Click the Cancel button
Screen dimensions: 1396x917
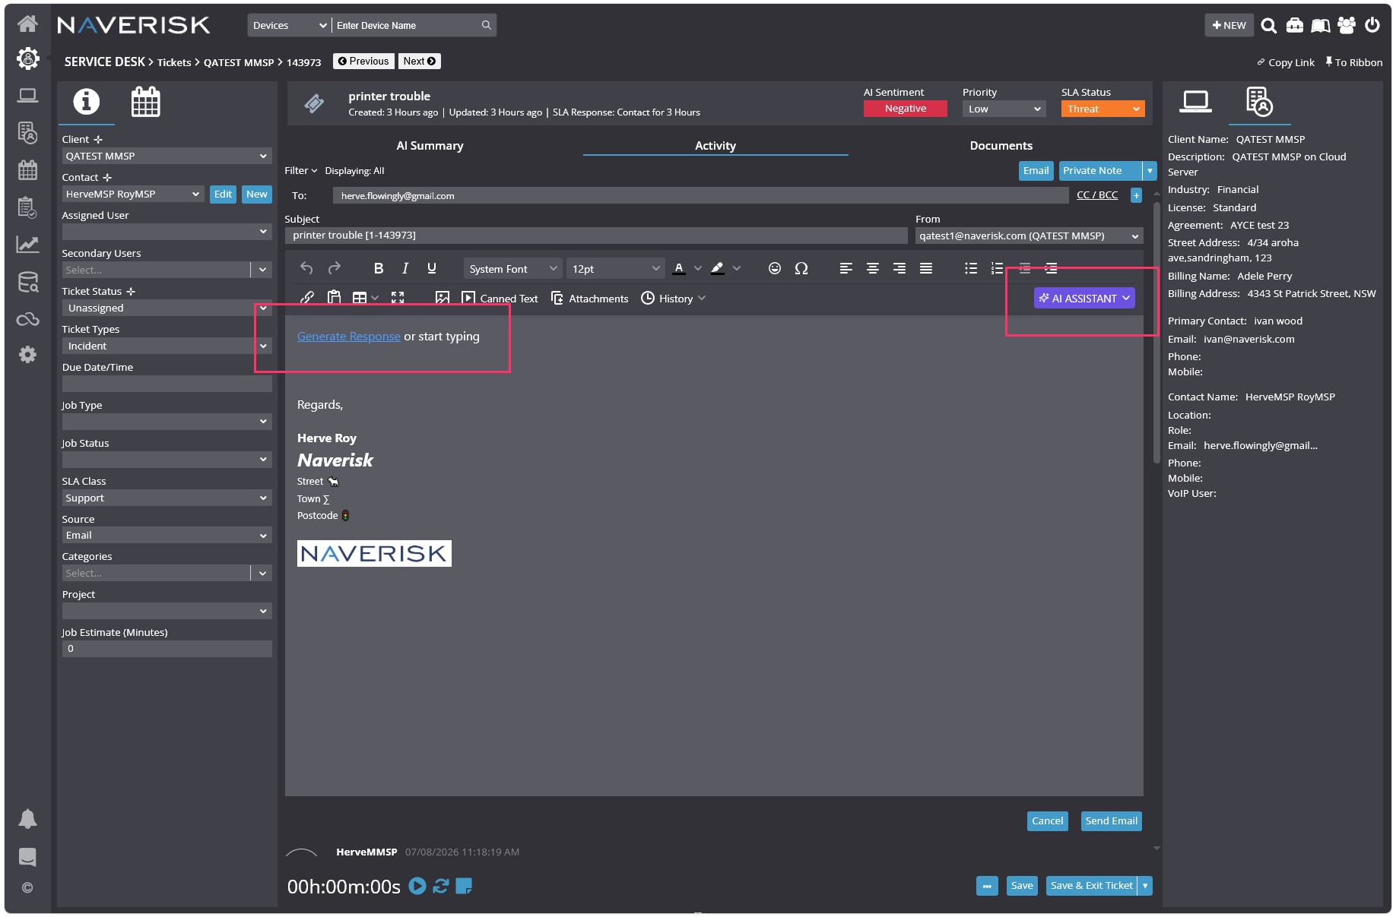coord(1047,821)
